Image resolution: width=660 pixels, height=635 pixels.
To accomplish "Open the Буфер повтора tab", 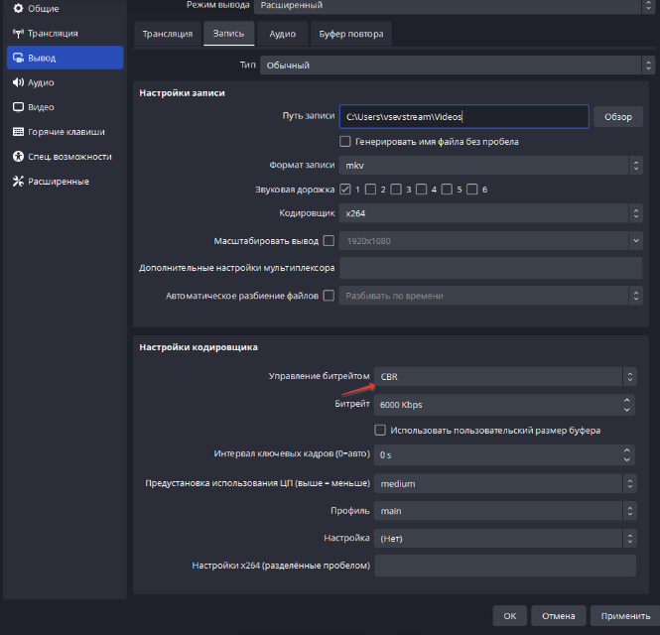I will point(351,34).
